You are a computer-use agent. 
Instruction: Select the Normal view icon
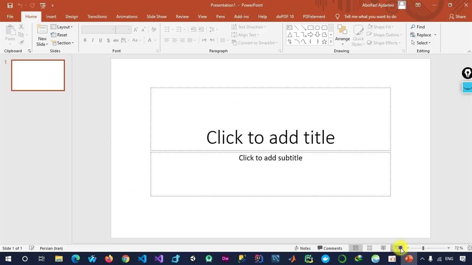point(356,248)
